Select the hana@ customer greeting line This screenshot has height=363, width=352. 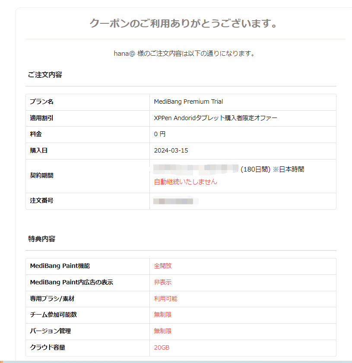pyautogui.click(x=184, y=54)
